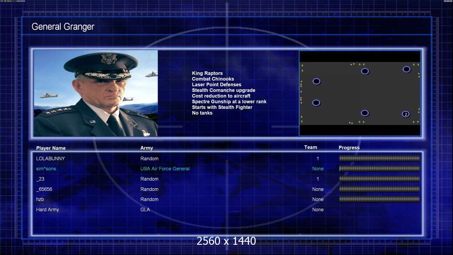Click Random army in LOLABUNNY row
The width and height of the screenshot is (453, 255).
coord(149,159)
